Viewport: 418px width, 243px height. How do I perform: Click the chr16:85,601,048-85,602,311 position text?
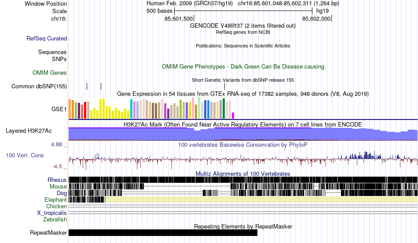click(289, 4)
